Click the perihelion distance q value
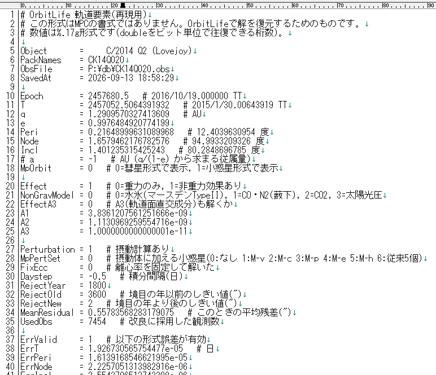 click(129, 114)
